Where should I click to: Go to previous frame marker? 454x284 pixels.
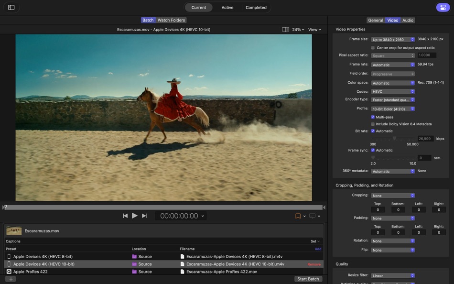click(125, 216)
